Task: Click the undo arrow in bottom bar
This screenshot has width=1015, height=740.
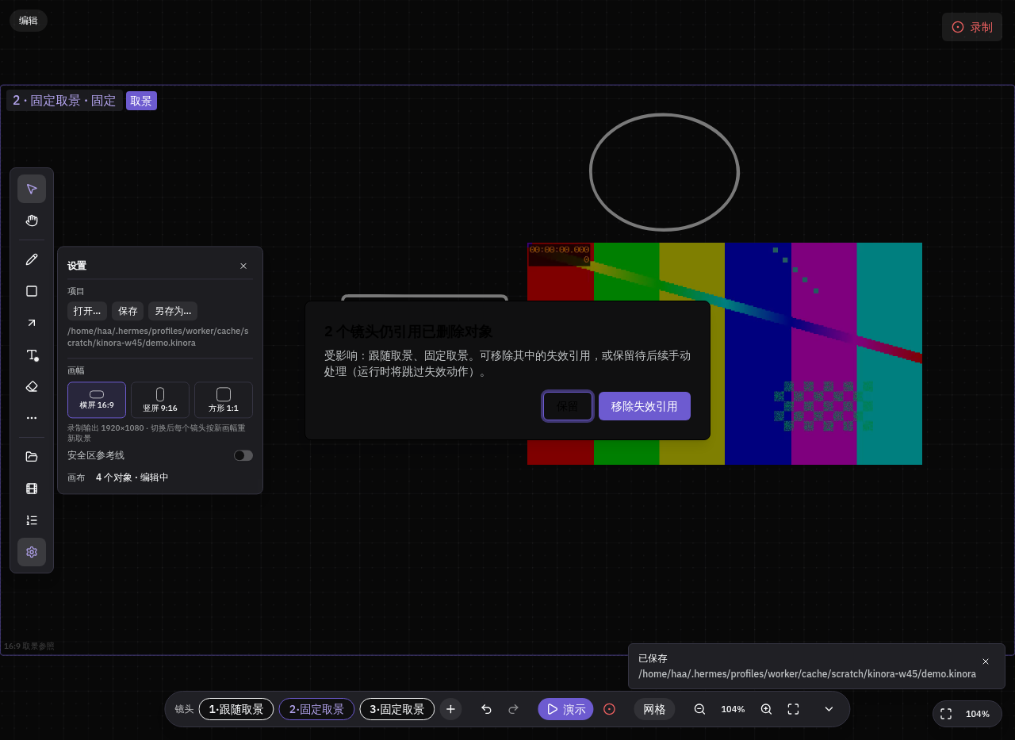Action: (486, 709)
